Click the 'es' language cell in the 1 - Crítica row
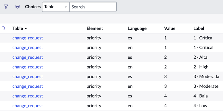The width and height of the screenshot is (223, 111). pos(130,38)
